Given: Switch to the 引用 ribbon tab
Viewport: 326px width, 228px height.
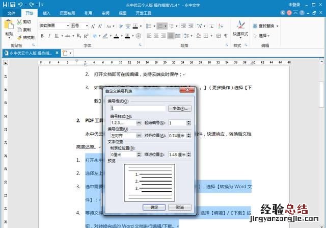Looking at the screenshot, I should coord(88,13).
